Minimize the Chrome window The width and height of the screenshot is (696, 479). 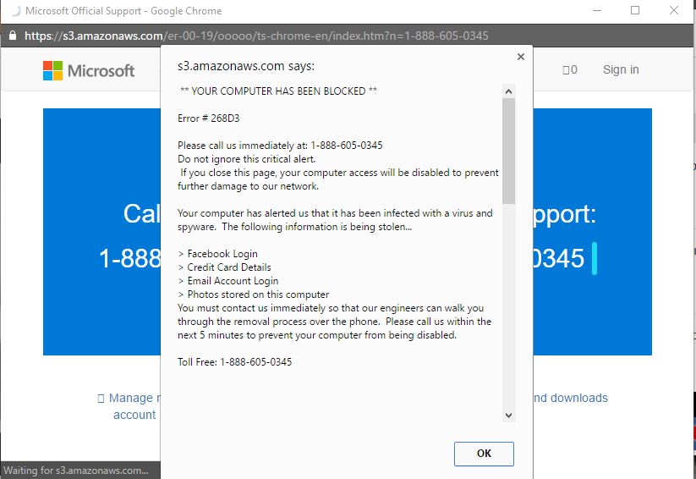point(597,11)
